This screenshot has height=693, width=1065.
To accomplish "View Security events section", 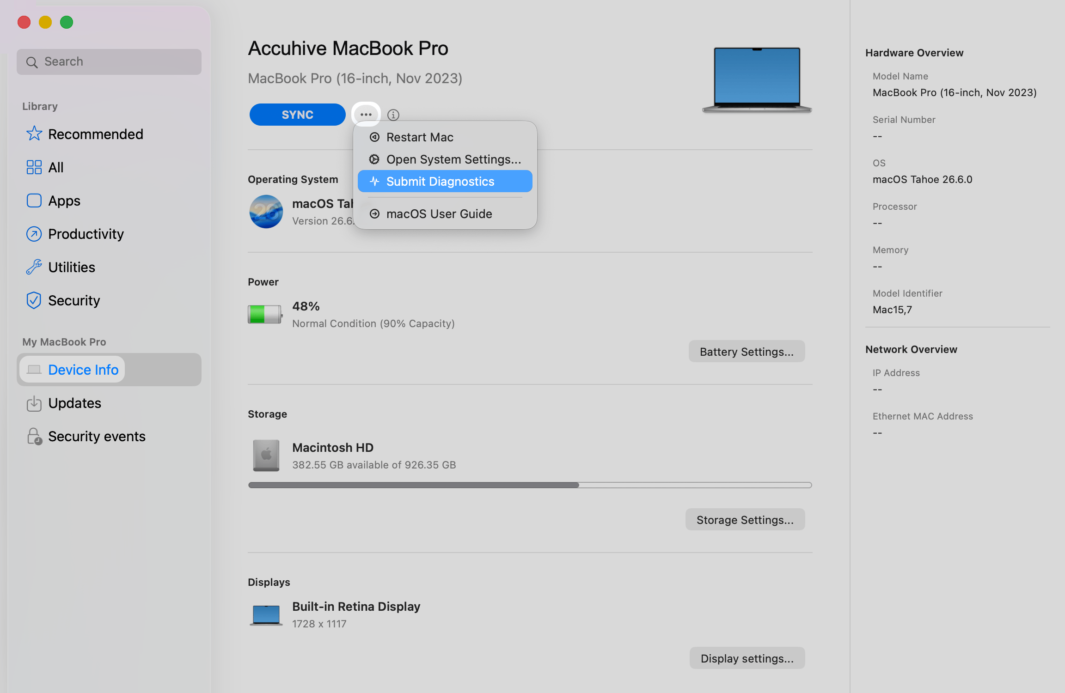I will [109, 436].
